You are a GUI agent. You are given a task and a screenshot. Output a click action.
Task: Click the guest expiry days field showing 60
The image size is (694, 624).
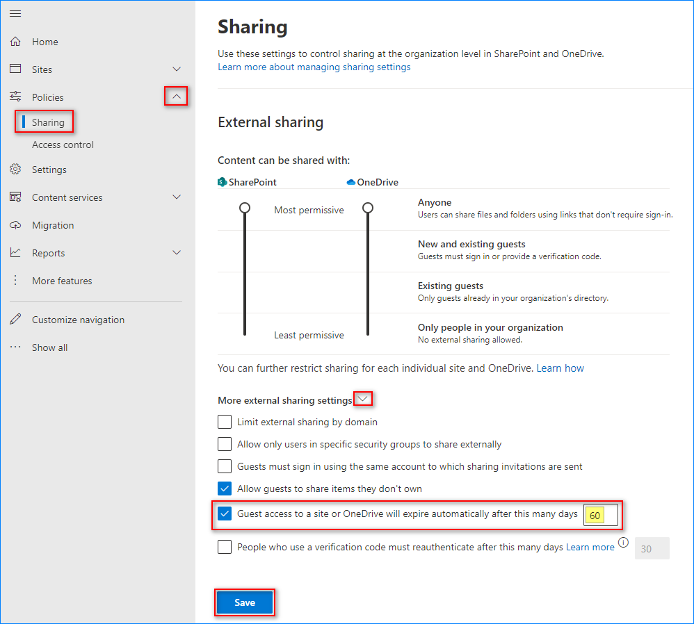[601, 515]
